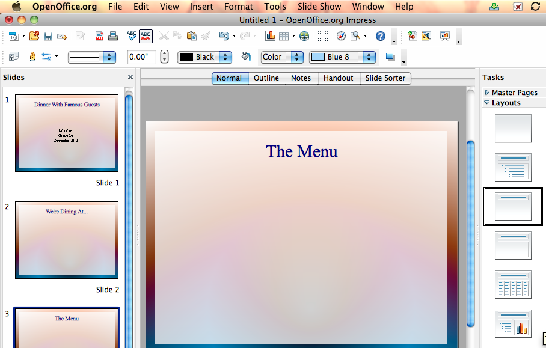The width and height of the screenshot is (546, 348).
Task: Open the New document dropdown arrow
Action: (x=23, y=36)
